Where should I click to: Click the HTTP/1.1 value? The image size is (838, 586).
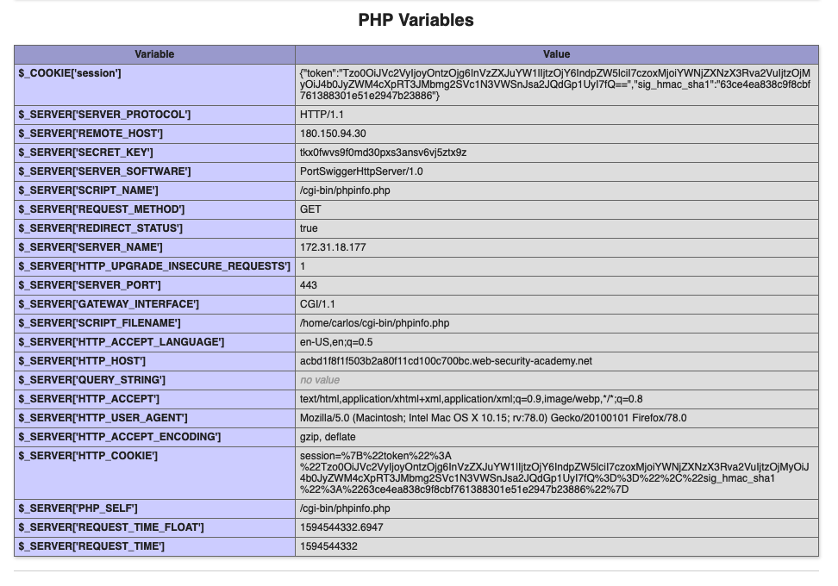(x=322, y=115)
